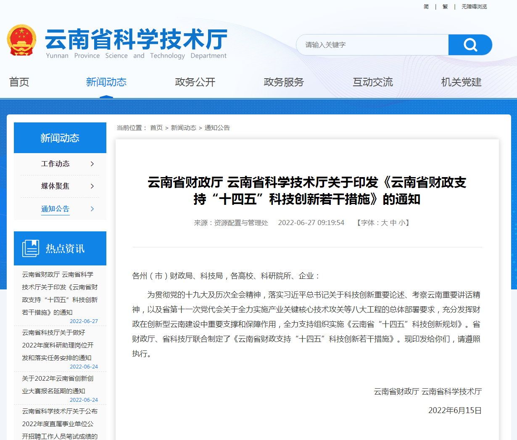Switch to simplified Chinese 简

(x=426, y=7)
